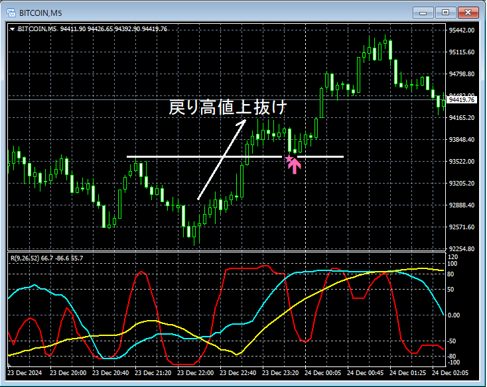
Task: Click the -50 level on indicator scale
Action: (x=452, y=341)
